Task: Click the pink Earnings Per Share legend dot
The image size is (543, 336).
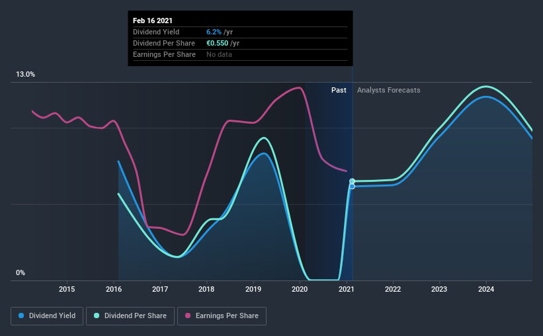Action: pyautogui.click(x=188, y=315)
